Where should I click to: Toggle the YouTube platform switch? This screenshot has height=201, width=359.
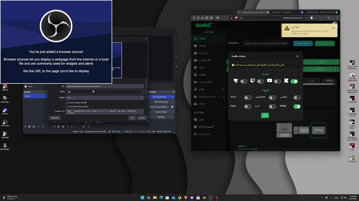(x=277, y=82)
